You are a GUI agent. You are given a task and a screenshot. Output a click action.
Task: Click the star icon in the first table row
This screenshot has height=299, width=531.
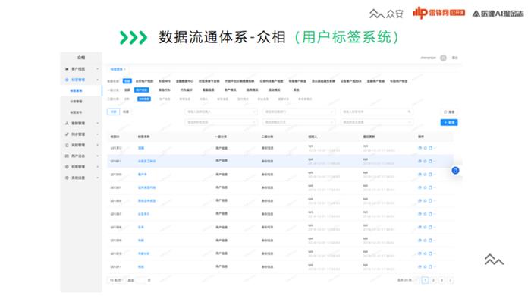425,148
